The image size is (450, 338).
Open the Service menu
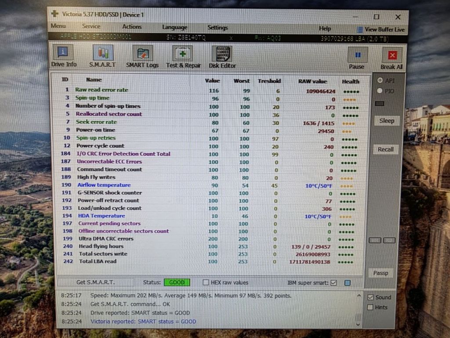91,26
